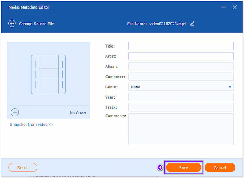Viewport: 244px width, 178px height.
Task: Click the Media Metadata Editor title
Action: [29, 7]
